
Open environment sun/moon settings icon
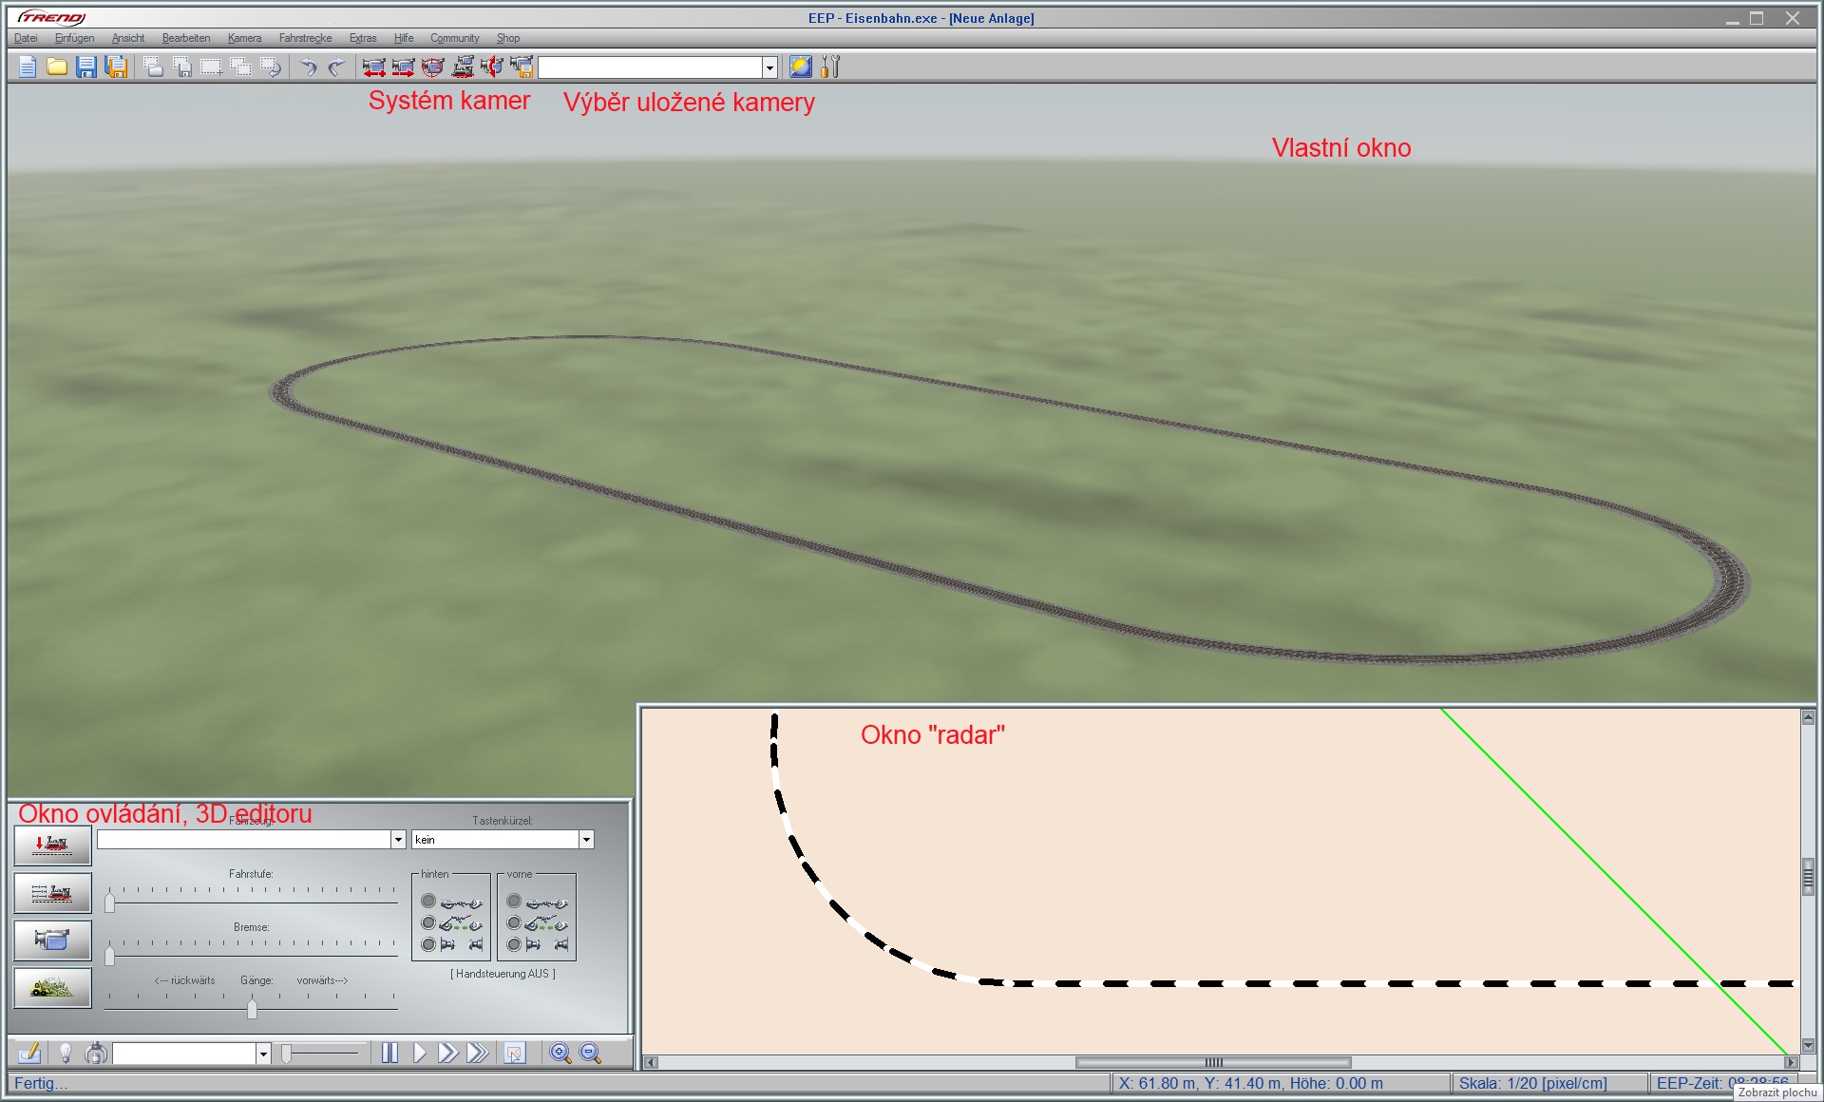[x=801, y=66]
